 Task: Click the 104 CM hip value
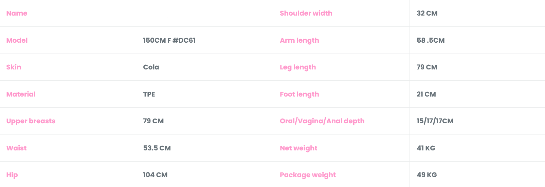click(x=155, y=175)
